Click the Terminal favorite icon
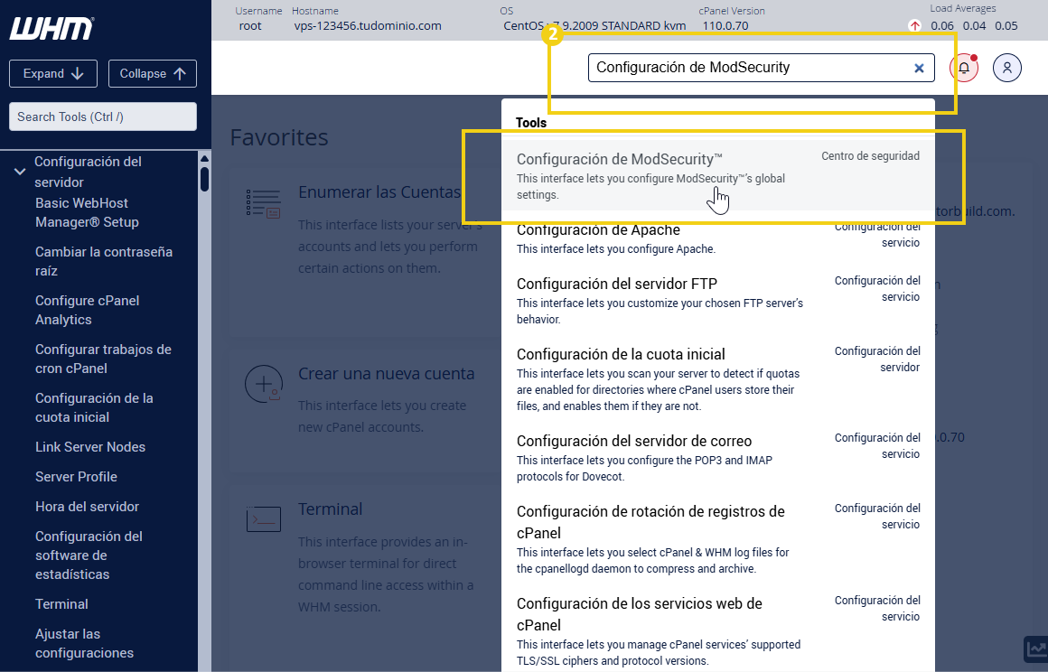The image size is (1048, 672). point(263,519)
